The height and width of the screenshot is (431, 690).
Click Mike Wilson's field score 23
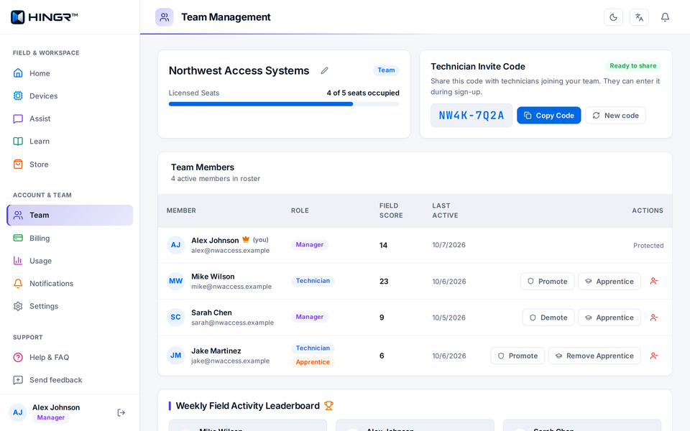384,281
